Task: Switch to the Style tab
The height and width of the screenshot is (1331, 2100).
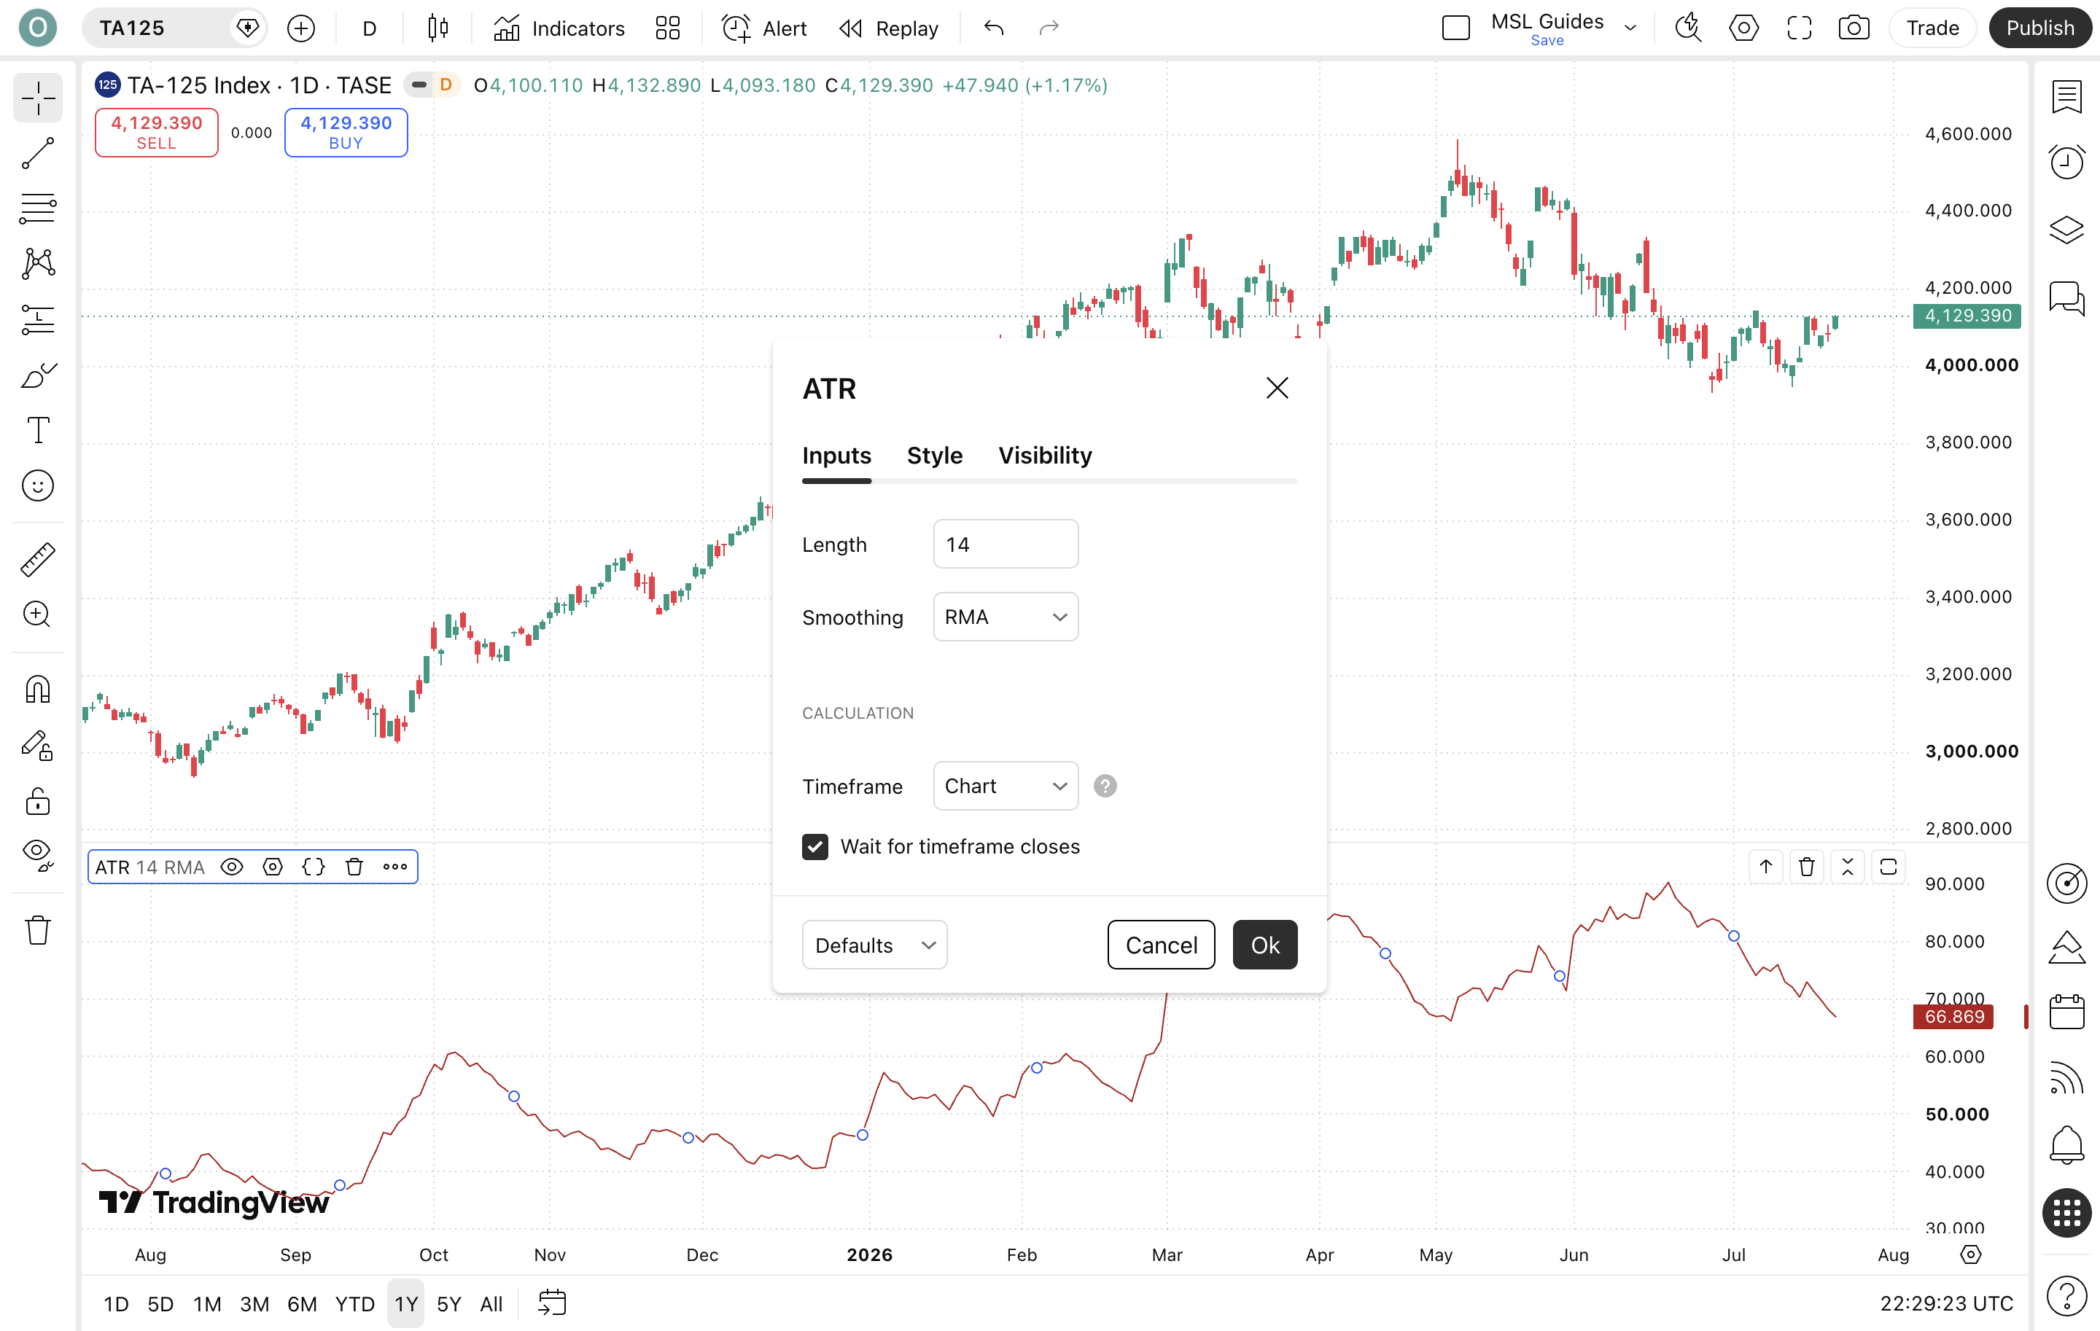Action: pyautogui.click(x=935, y=455)
